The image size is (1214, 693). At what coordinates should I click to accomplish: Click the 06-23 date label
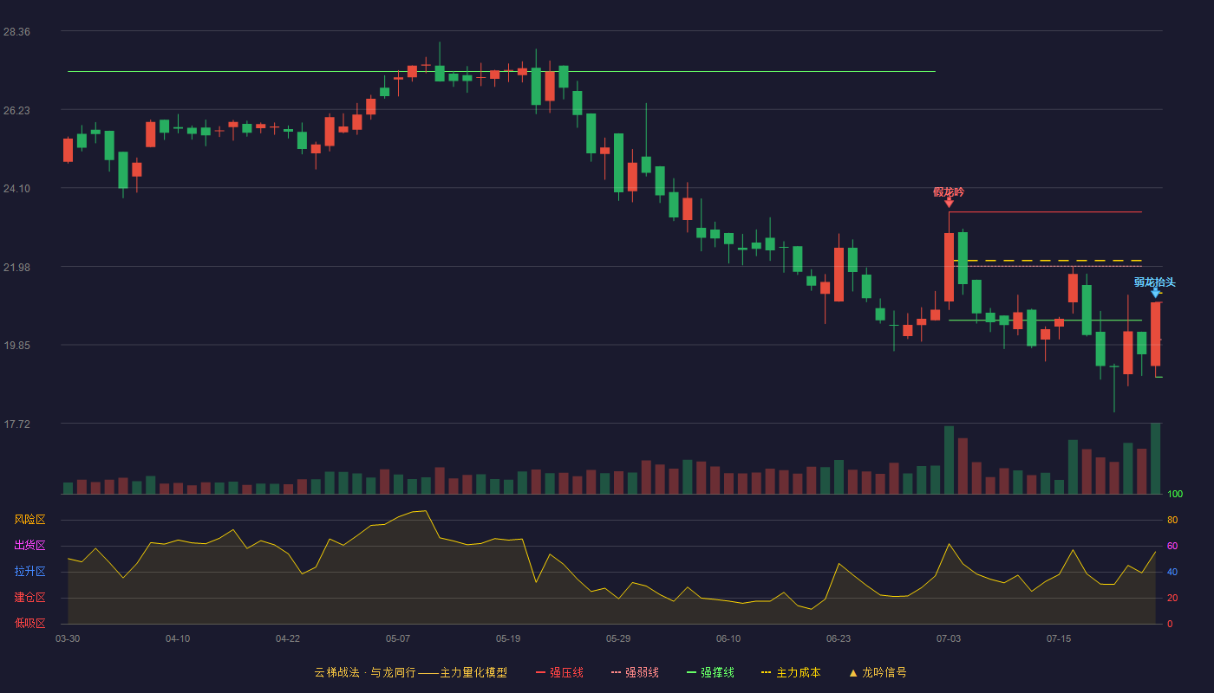click(x=839, y=638)
